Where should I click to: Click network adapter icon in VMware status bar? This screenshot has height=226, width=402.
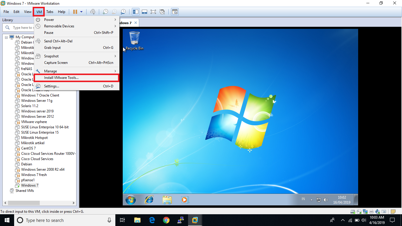click(x=365, y=211)
